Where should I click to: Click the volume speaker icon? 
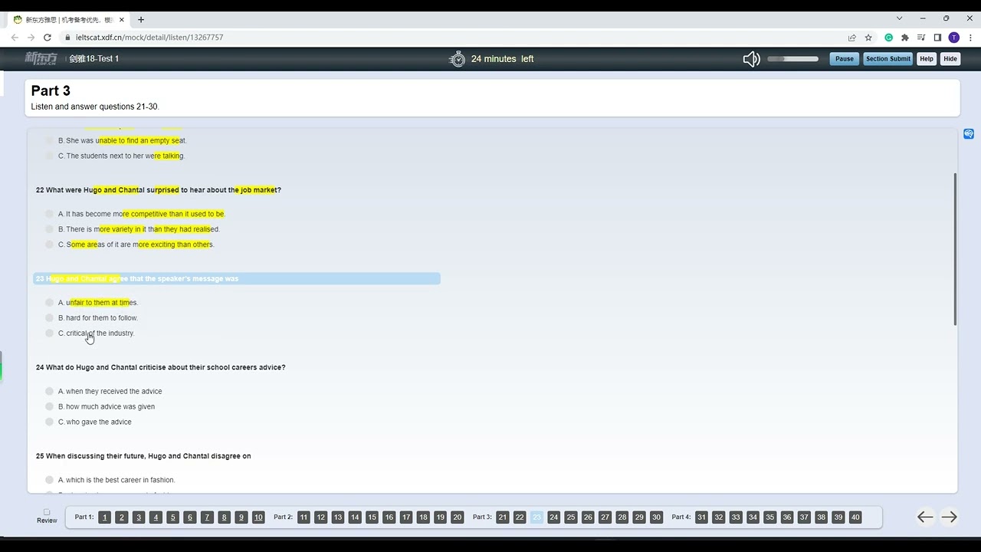point(751,59)
